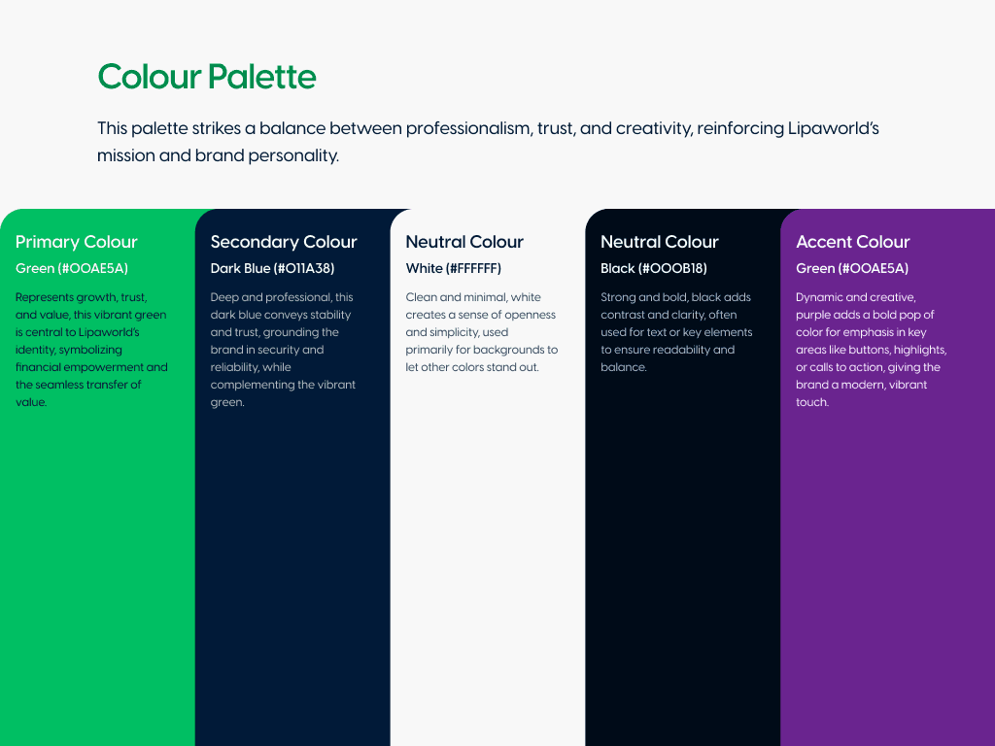Click the 'Clean and minimal, white' description text
Viewport: 995px width, 746px height.
482,332
